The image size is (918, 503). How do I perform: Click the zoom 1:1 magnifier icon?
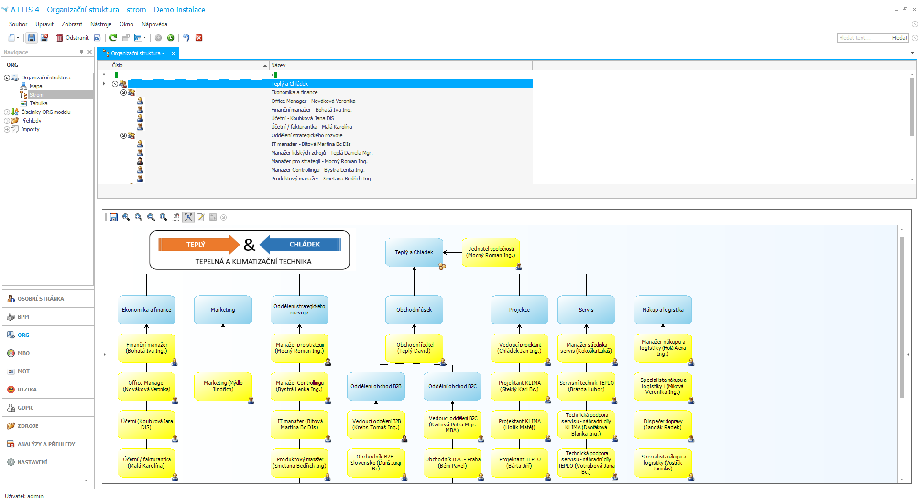(x=164, y=217)
